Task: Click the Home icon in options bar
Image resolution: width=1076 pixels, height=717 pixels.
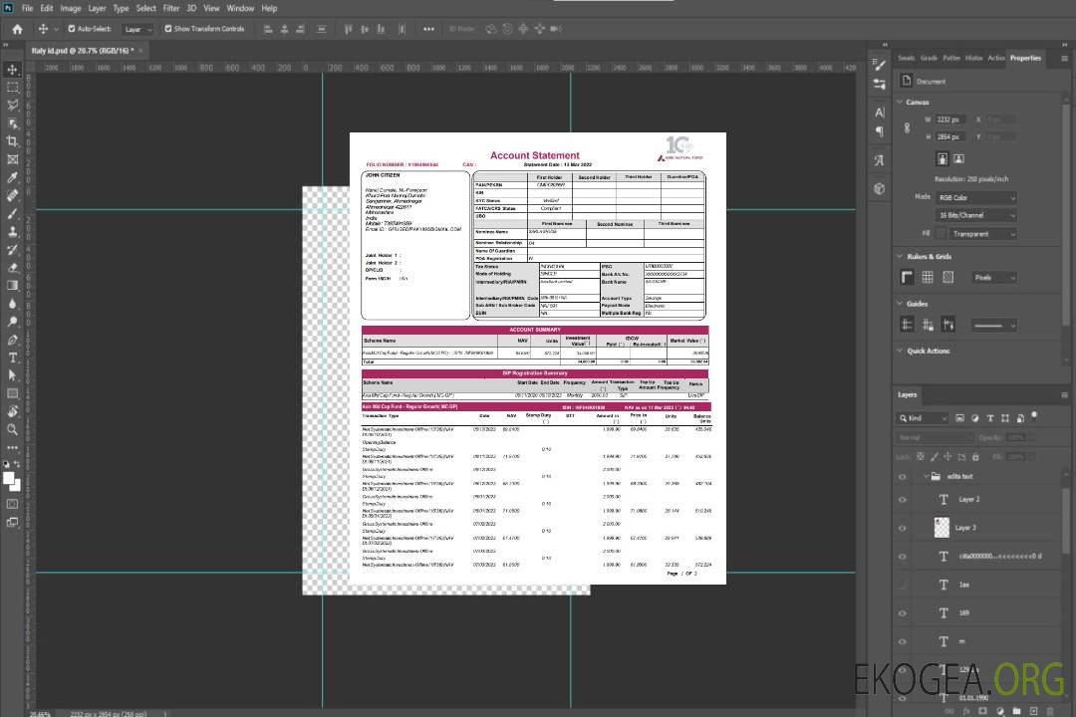Action: pyautogui.click(x=17, y=29)
